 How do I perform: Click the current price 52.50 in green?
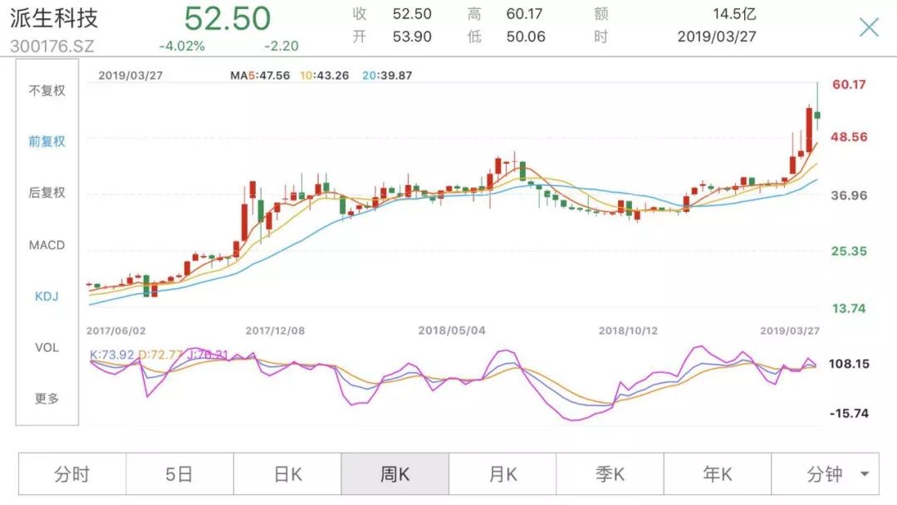[227, 18]
